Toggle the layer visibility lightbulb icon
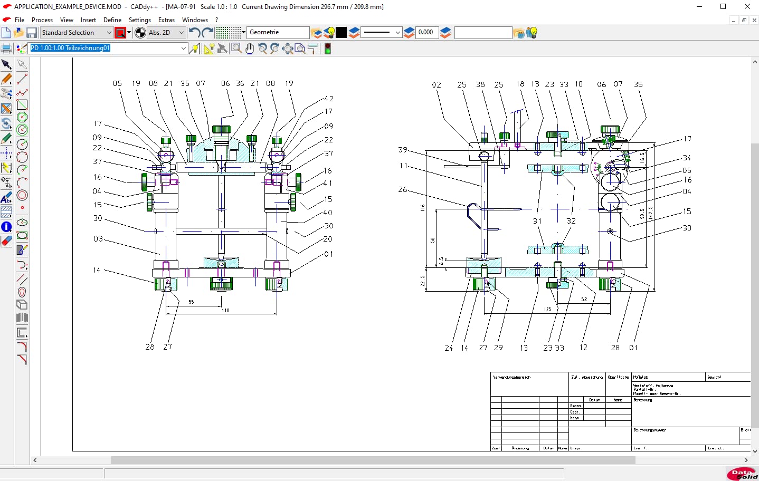 click(329, 33)
